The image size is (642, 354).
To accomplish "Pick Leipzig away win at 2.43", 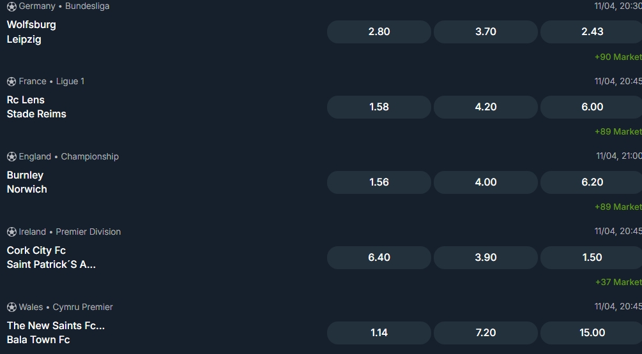I will coord(592,32).
